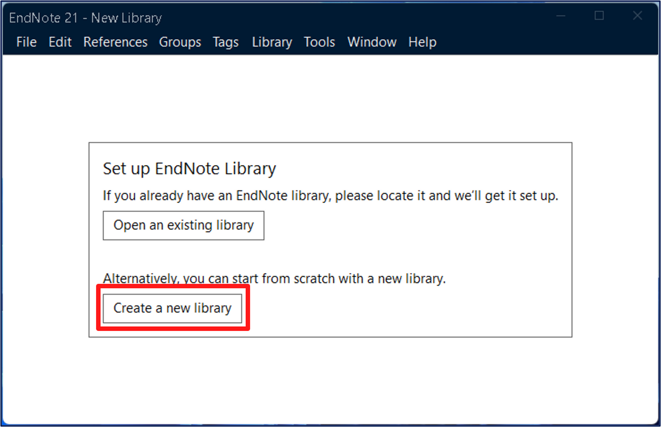Maximize the EndNote 21 window
Screen dimensions: 661x427
[599, 16]
